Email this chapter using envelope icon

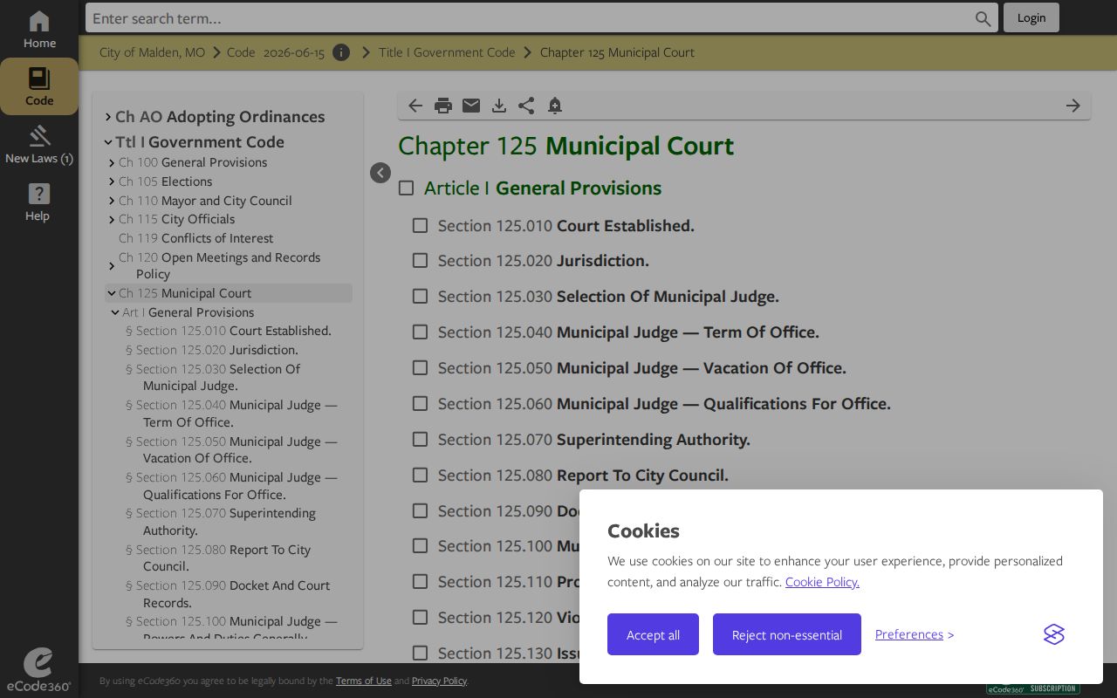coord(471,106)
